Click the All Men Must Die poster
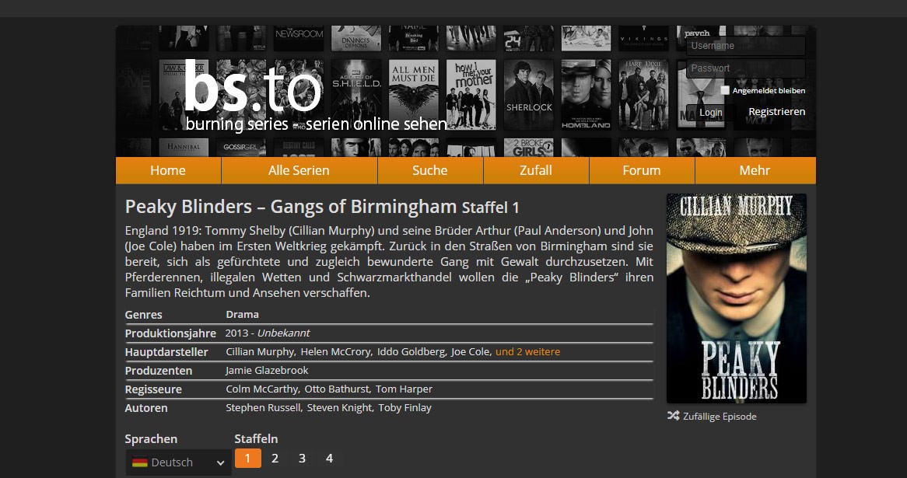This screenshot has height=478, width=907. 414,94
